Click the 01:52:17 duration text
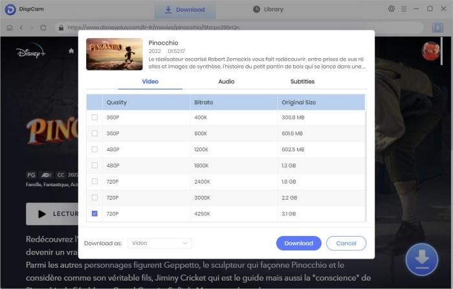The width and height of the screenshot is (453, 289). (x=176, y=51)
